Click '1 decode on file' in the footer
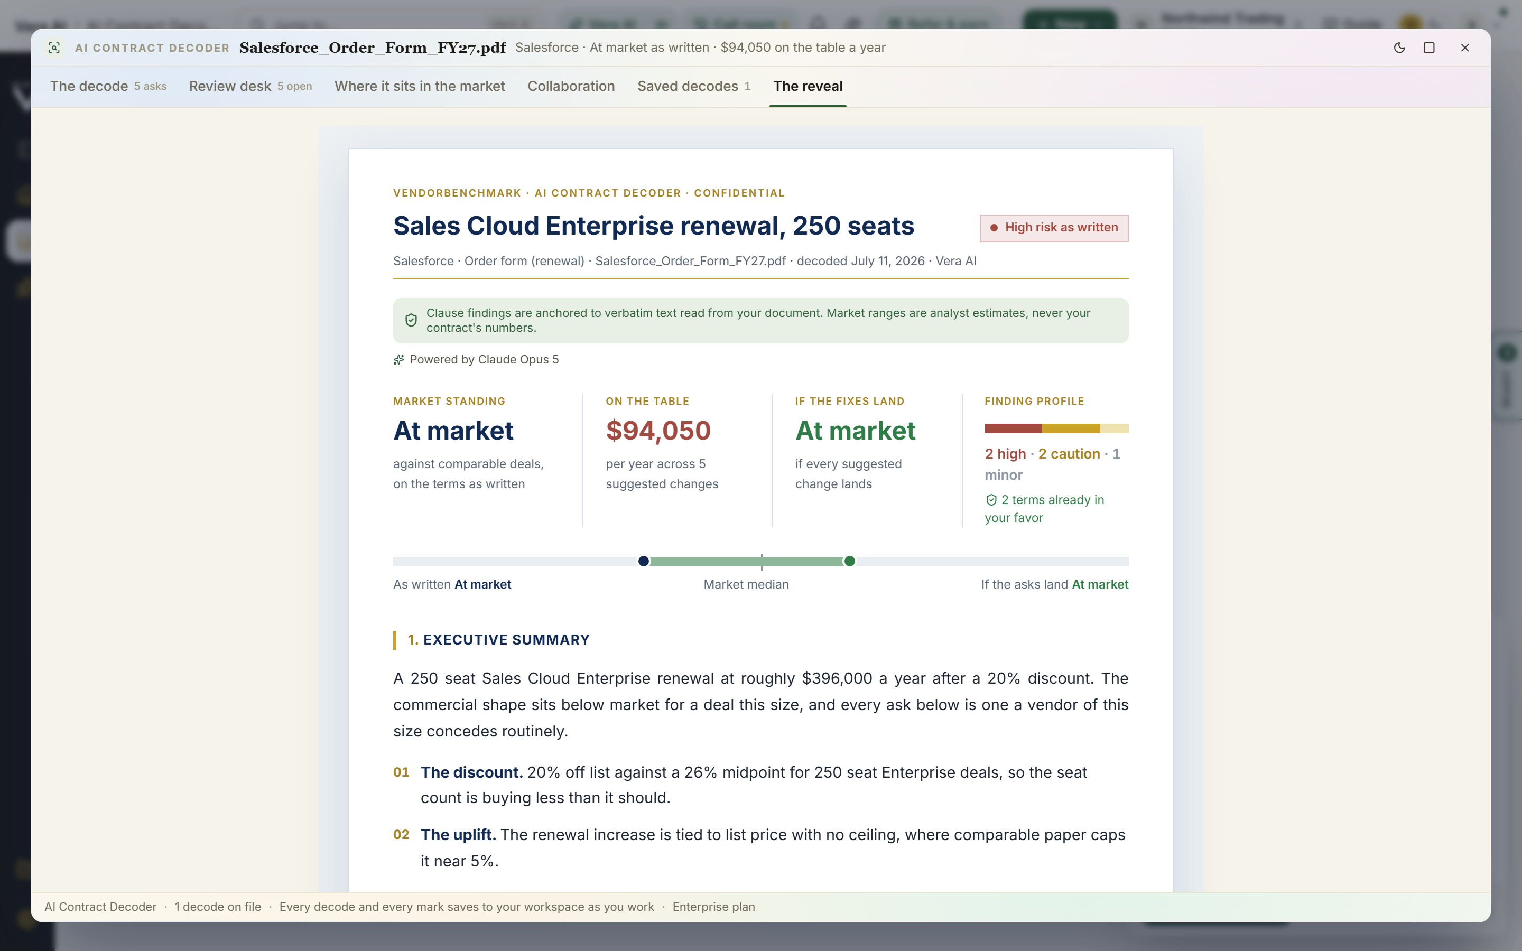The width and height of the screenshot is (1522, 951). [218, 907]
